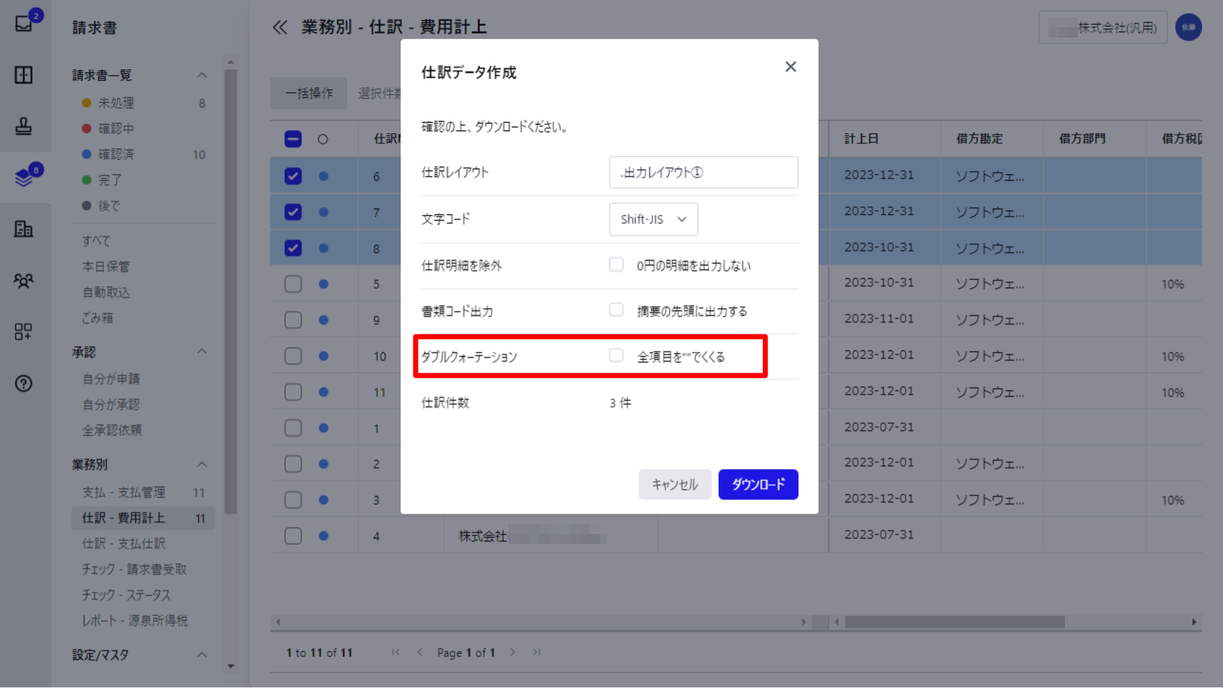Check the checkbox for row 10

click(x=293, y=356)
